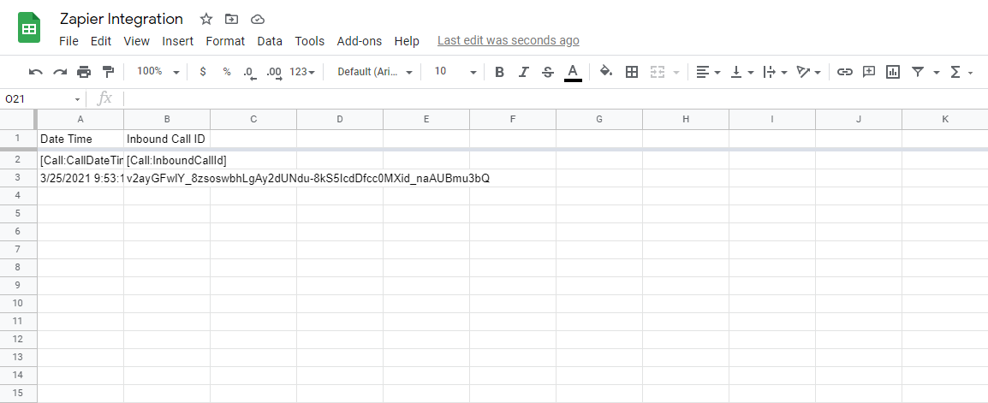Insert a chart
This screenshot has height=403, width=988.
pyautogui.click(x=893, y=72)
